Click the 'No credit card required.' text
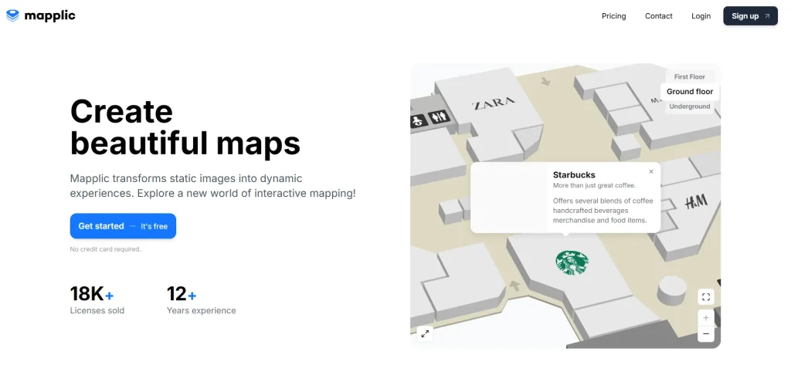This screenshot has height=365, width=791. tap(105, 249)
